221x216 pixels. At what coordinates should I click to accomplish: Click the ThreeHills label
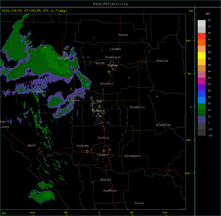tap(137, 107)
